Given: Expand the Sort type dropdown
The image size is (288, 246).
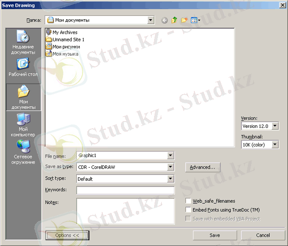Looking at the screenshot, I should [170, 179].
